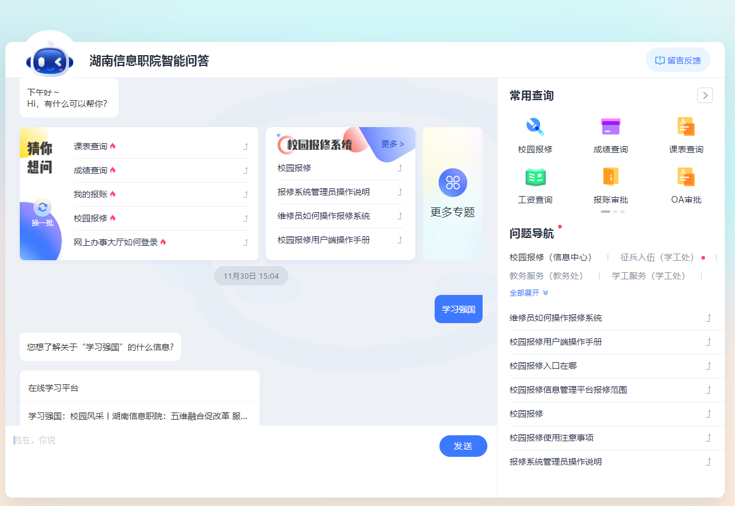Image resolution: width=735 pixels, height=506 pixels.
Task: Click the 成绩查询 purple icon
Action: (610, 126)
